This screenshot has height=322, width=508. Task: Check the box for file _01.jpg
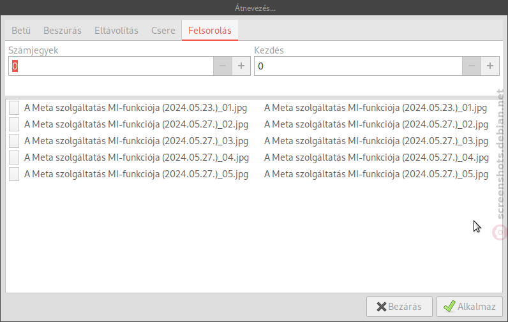(x=14, y=108)
